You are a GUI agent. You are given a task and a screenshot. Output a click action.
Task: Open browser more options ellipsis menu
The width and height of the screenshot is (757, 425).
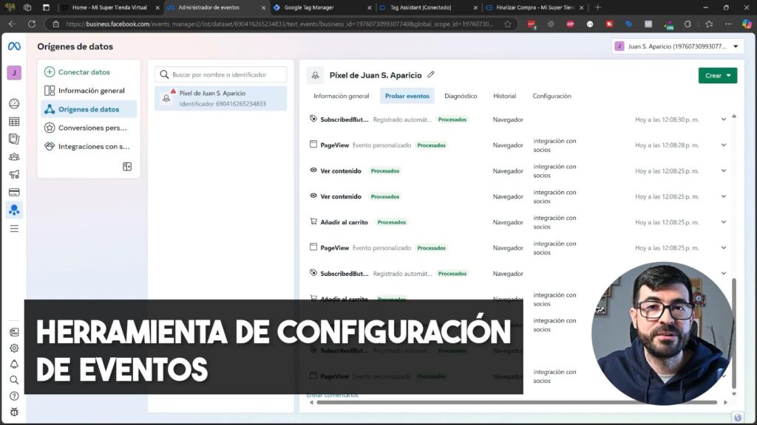click(x=728, y=24)
